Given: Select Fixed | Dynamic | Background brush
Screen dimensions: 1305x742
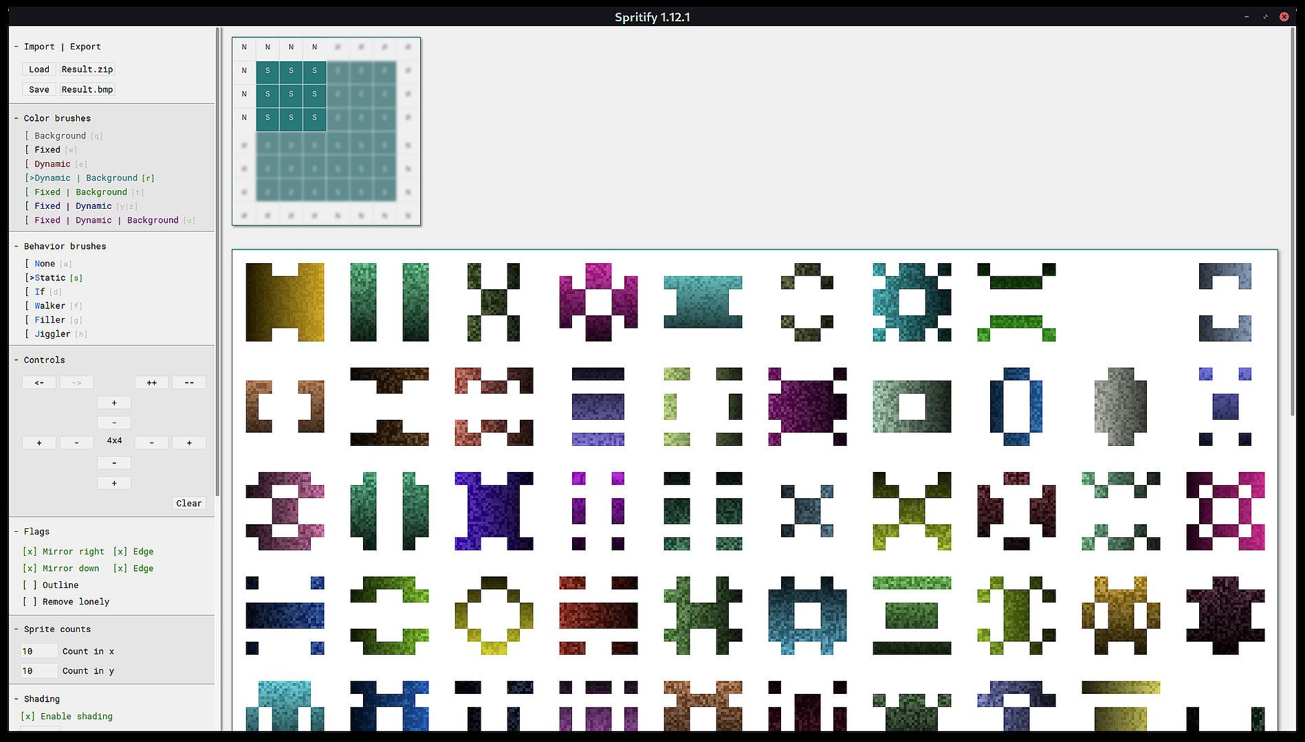Looking at the screenshot, I should pos(110,221).
